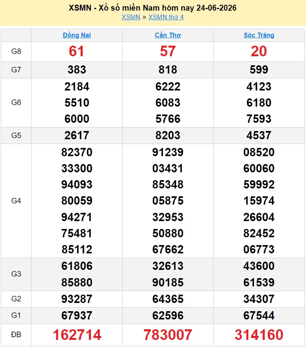Open the Sóc Trăng province link
The image size is (306, 347).
[x=259, y=35]
